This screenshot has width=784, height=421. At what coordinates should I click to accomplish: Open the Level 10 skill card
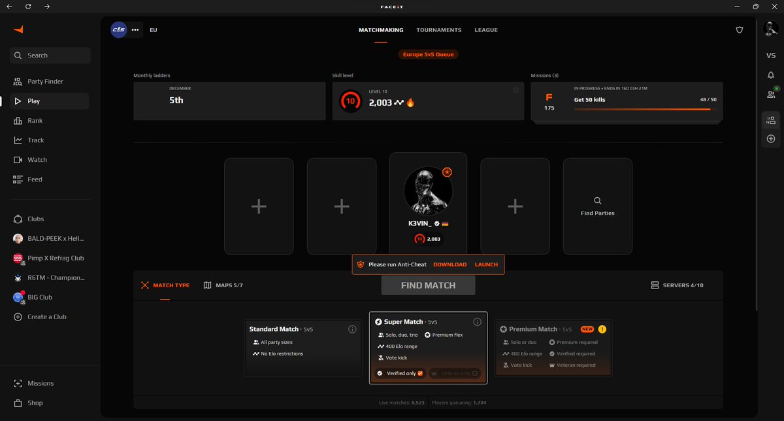tap(428, 101)
